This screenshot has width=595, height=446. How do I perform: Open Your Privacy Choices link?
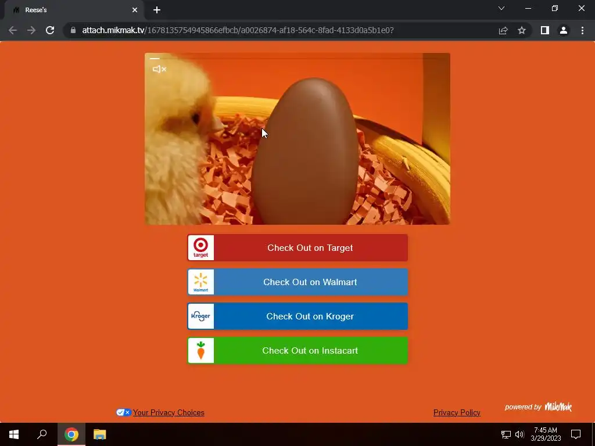tap(169, 413)
